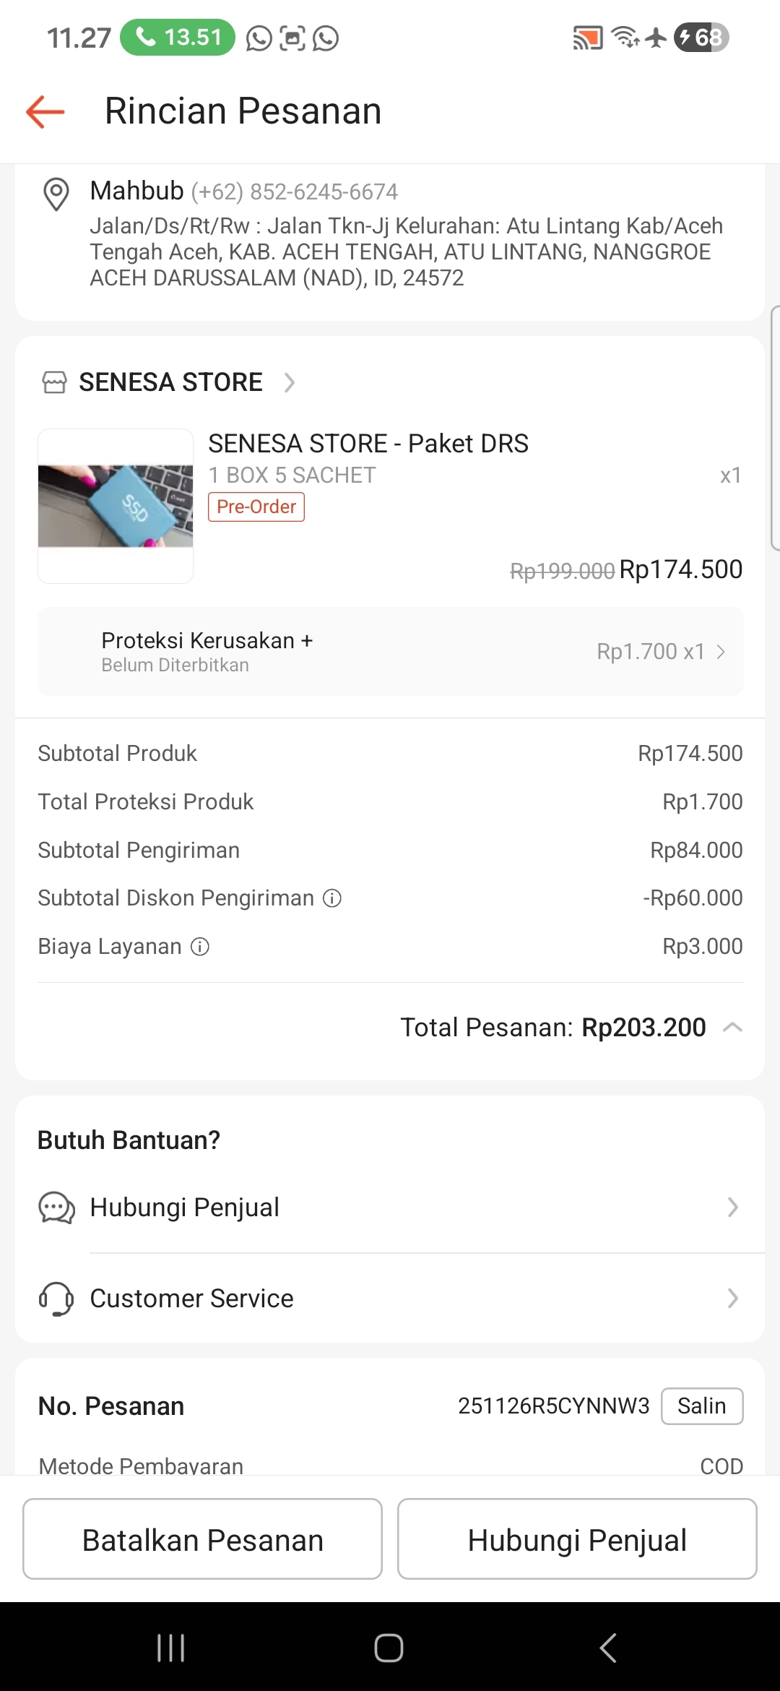Collapse the Total Pesanan breakdown
The width and height of the screenshot is (780, 1691).
(x=732, y=1027)
